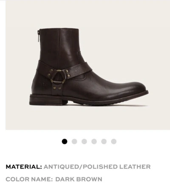Select the COLOR NAME label
The height and width of the screenshot is (187, 170).
click(x=29, y=179)
